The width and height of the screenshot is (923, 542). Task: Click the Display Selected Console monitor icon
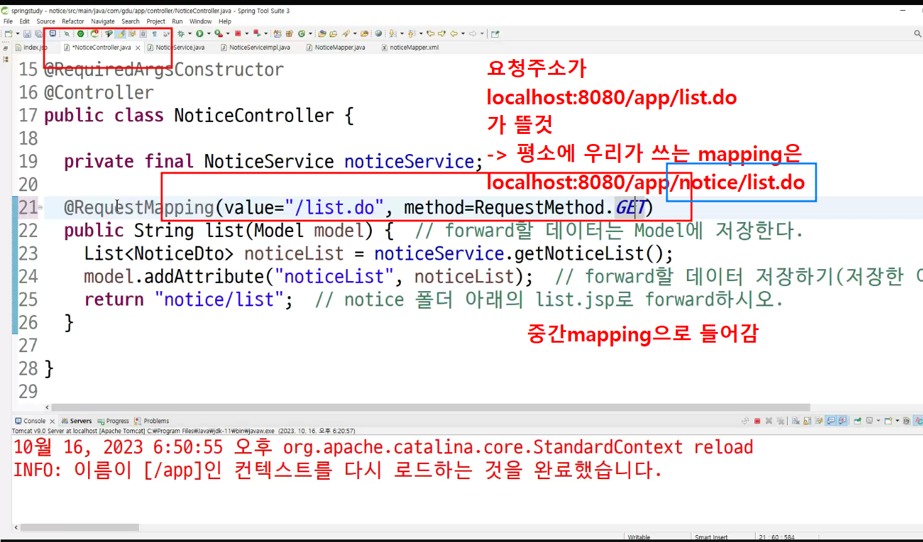pos(870,421)
